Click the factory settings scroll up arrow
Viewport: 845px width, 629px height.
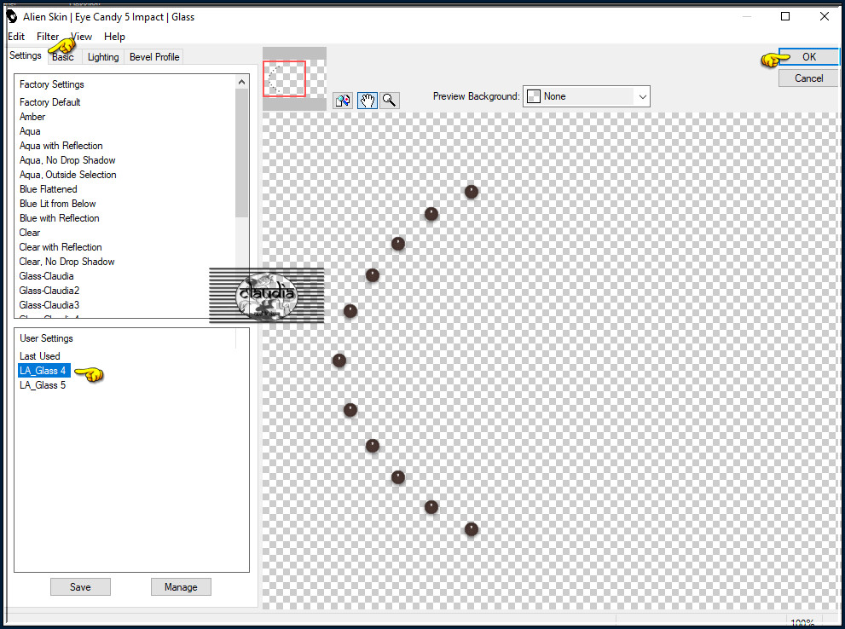click(x=241, y=82)
